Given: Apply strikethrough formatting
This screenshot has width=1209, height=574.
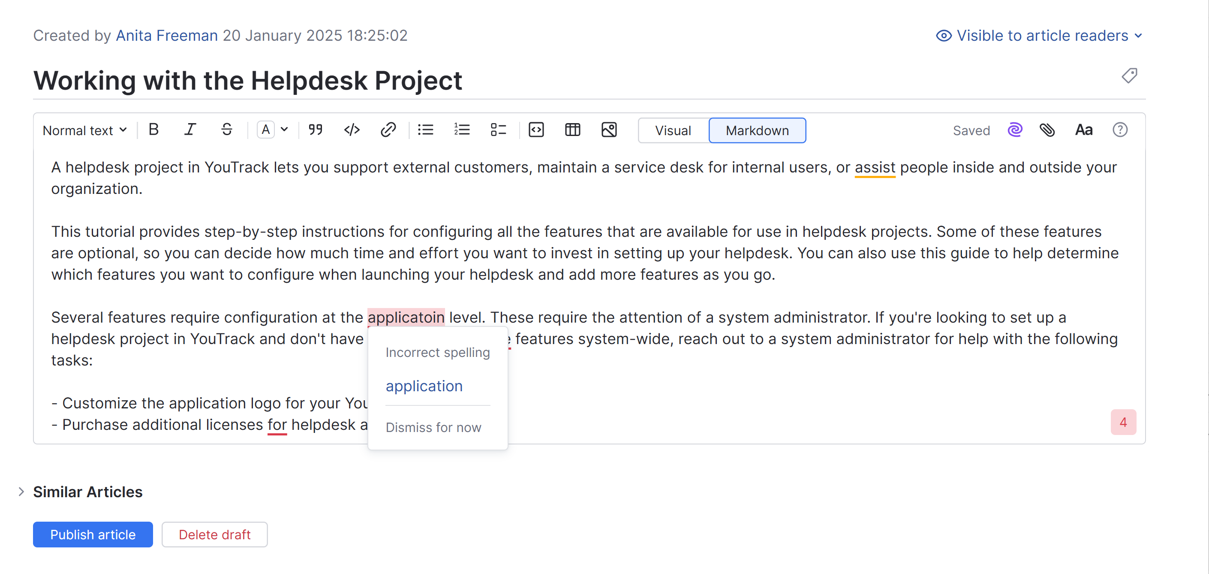Looking at the screenshot, I should pos(227,130).
